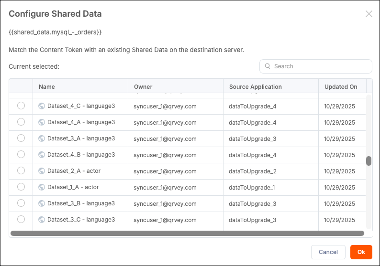The width and height of the screenshot is (380, 266).
Task: Click globe icon beside Dataset_3_C - language3
Action: [x=42, y=220]
